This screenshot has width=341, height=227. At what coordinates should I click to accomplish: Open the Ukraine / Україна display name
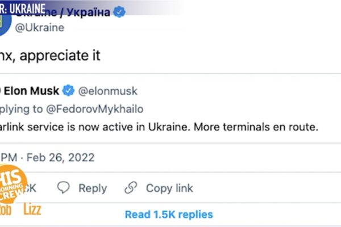tap(63, 12)
